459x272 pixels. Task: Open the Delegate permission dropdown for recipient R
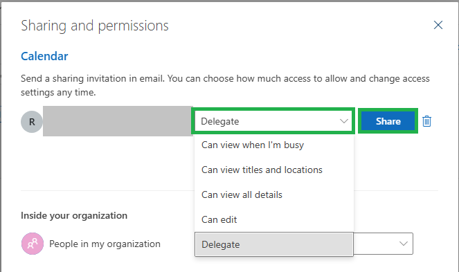[273, 121]
